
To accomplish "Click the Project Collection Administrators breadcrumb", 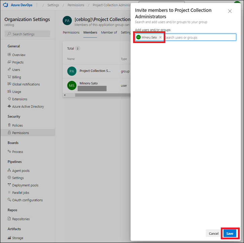I will [112, 5].
